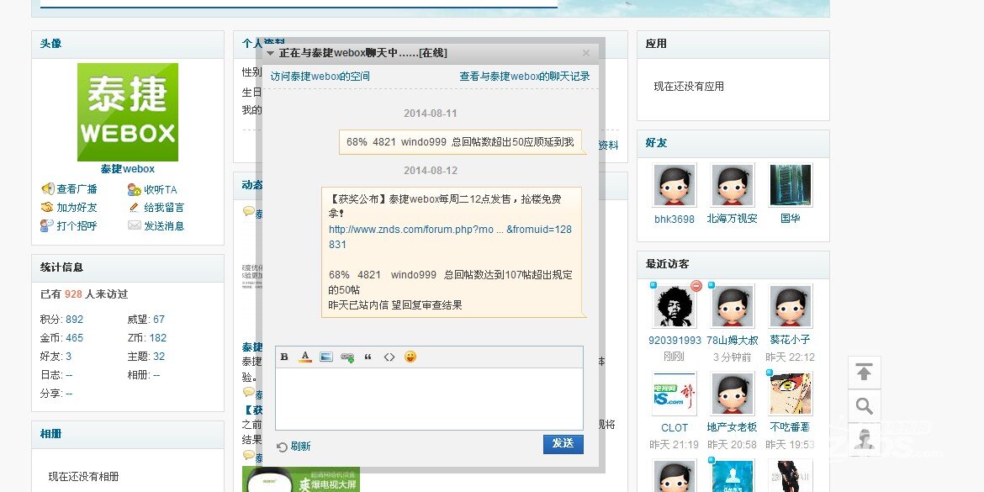
Task: Open visitor 葵花小子's name link
Action: (x=790, y=340)
